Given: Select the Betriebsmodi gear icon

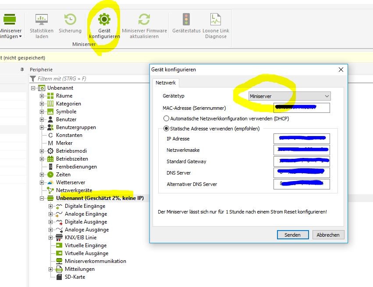Looking at the screenshot, I should pos(50,151).
